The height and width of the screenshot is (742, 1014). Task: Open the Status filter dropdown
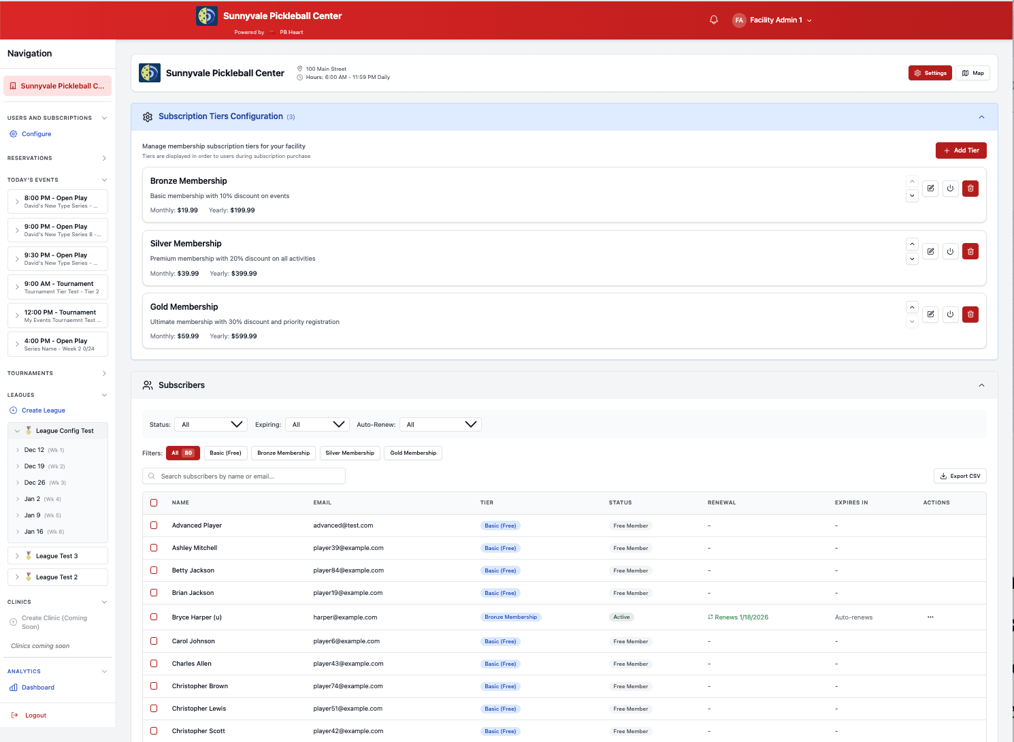point(211,425)
